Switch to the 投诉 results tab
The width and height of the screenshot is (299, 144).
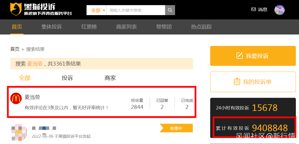(67, 78)
